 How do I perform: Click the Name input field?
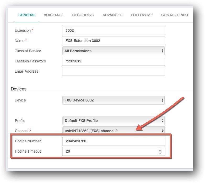(x=114, y=41)
